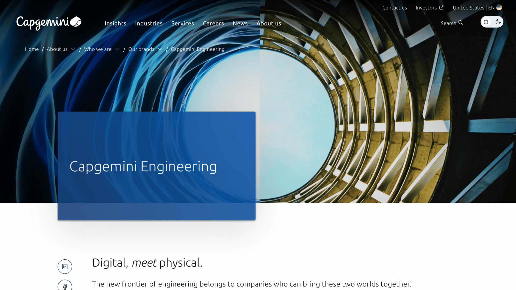516x290 pixels.
Task: Open the search magnifier icon
Action: point(461,23)
